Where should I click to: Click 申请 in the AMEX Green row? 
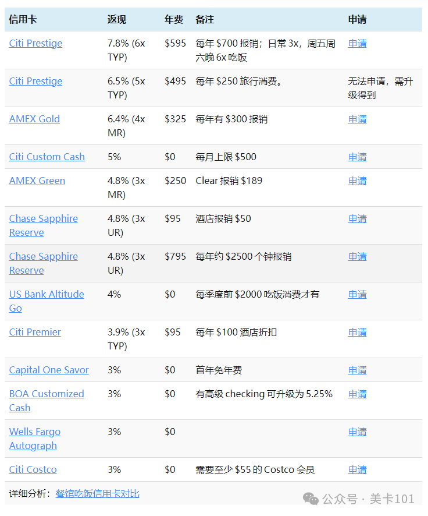tap(358, 181)
